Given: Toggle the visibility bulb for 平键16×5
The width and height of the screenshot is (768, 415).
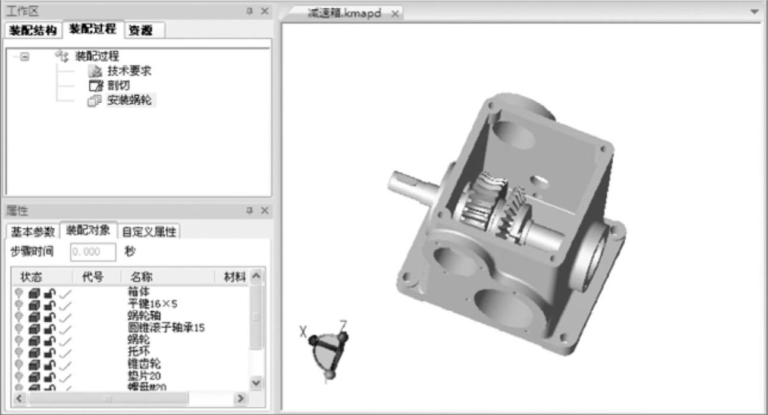Looking at the screenshot, I should (x=19, y=304).
